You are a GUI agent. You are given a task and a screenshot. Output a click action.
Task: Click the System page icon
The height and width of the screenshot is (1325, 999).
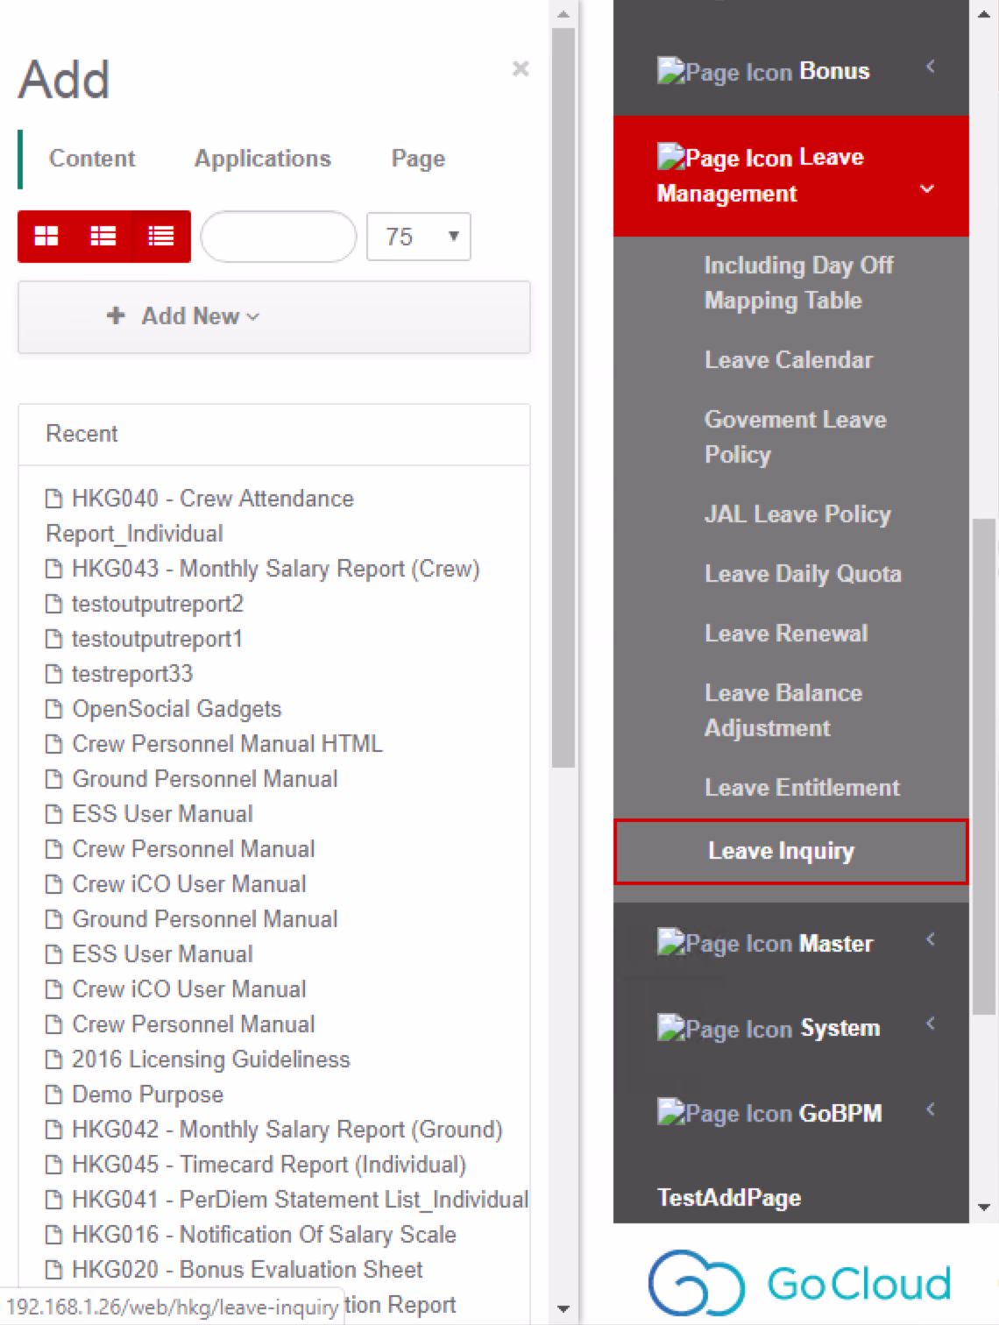(670, 1028)
